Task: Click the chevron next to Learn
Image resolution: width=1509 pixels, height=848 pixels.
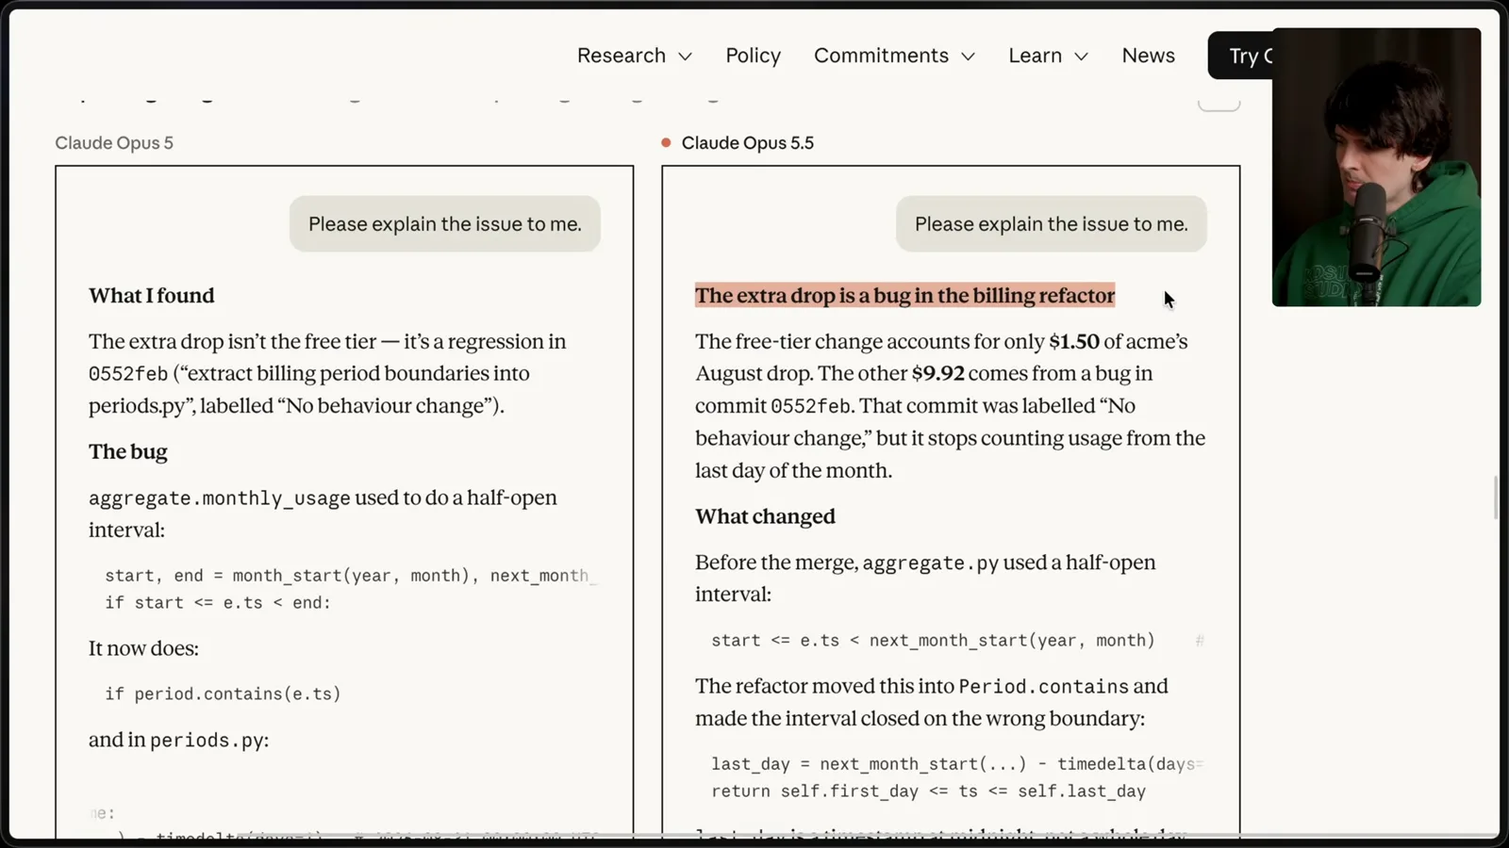Action: (1082, 57)
